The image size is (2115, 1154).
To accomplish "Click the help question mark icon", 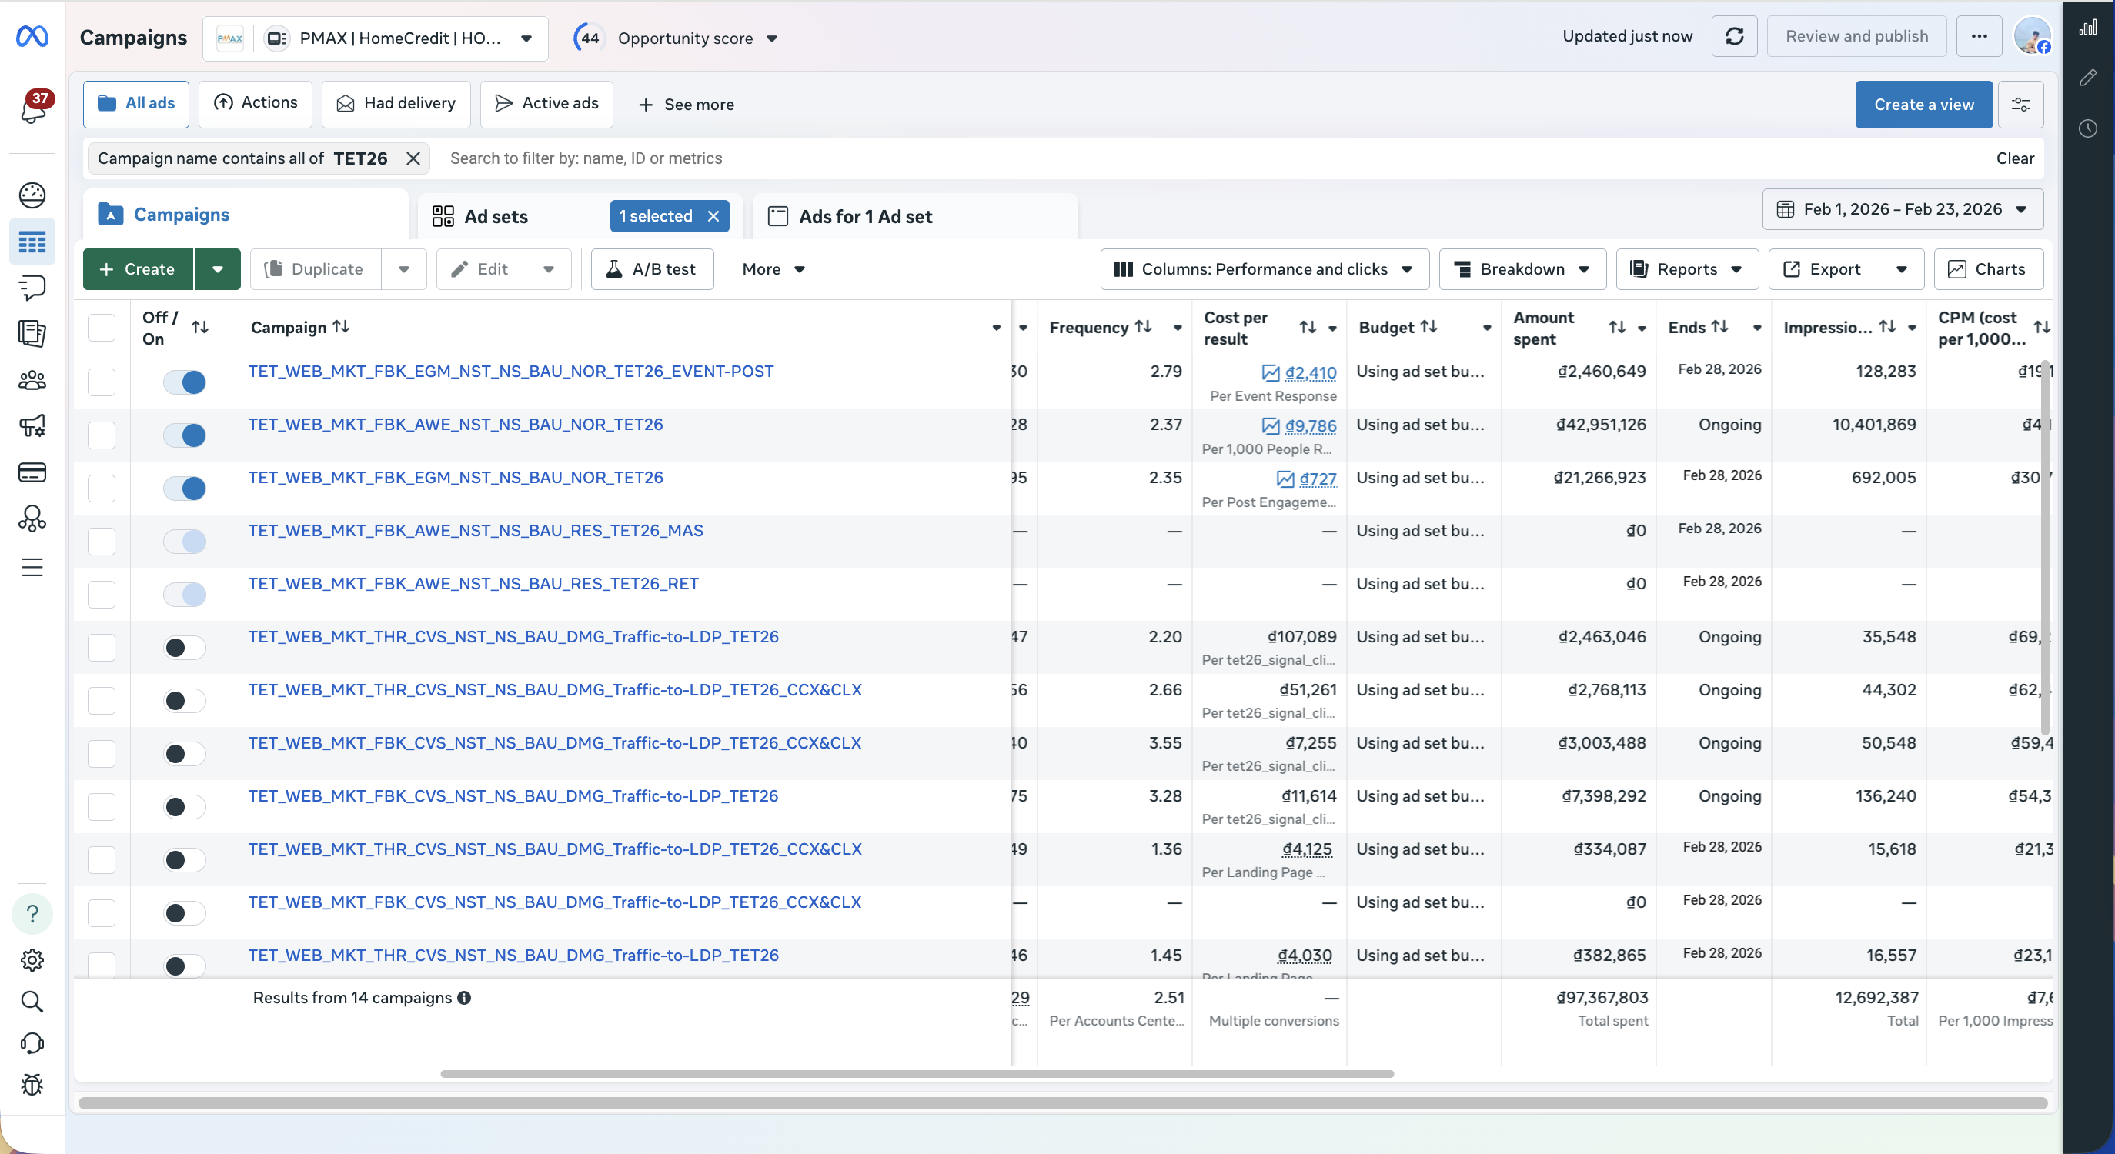I will coord(32,913).
